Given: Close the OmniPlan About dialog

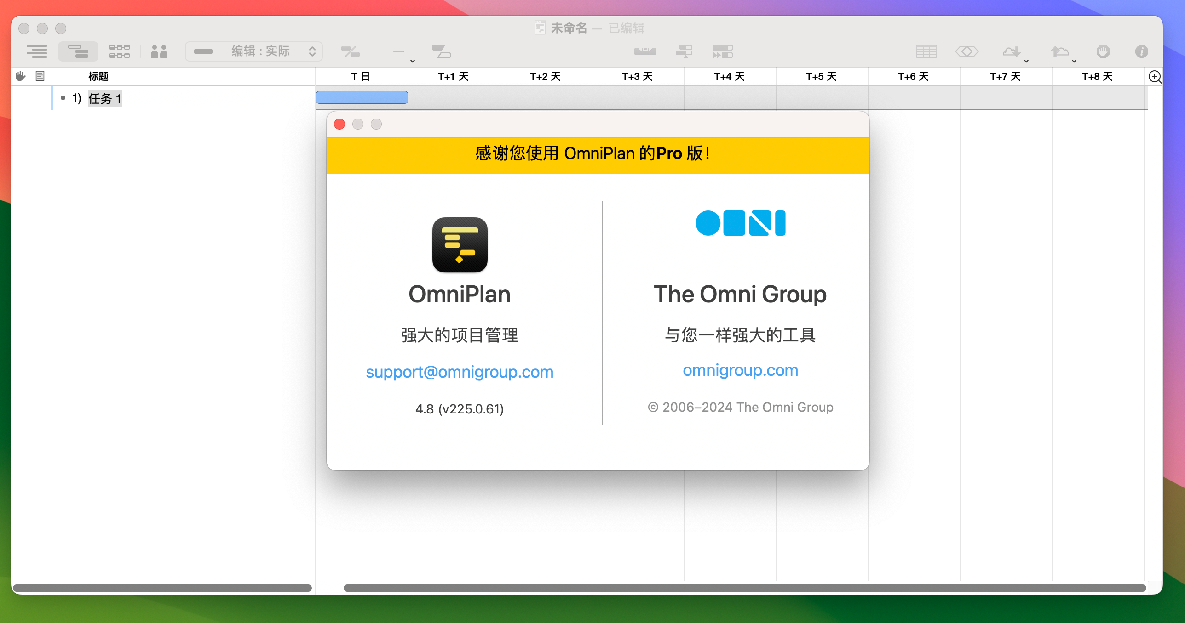Looking at the screenshot, I should (x=339, y=124).
